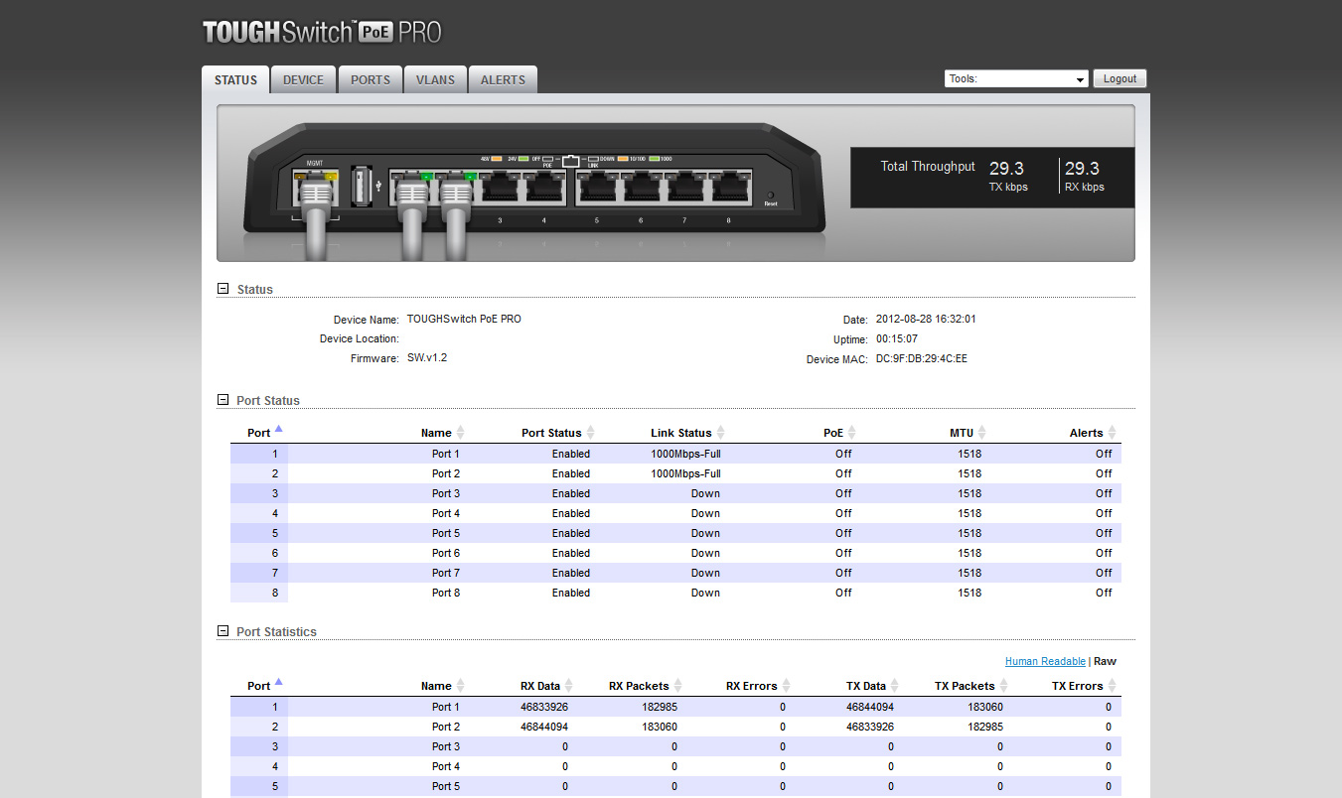Click the TOUGHSwitch PoE PRO logo
The image size is (1342, 798).
[322, 32]
